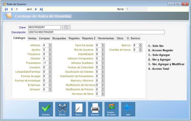Switch to the Ventas tab

(32, 38)
